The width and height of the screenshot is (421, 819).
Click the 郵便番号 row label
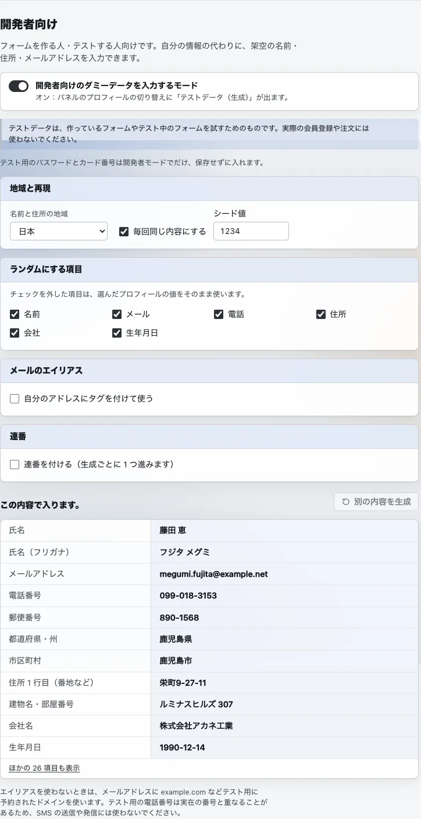point(25,617)
